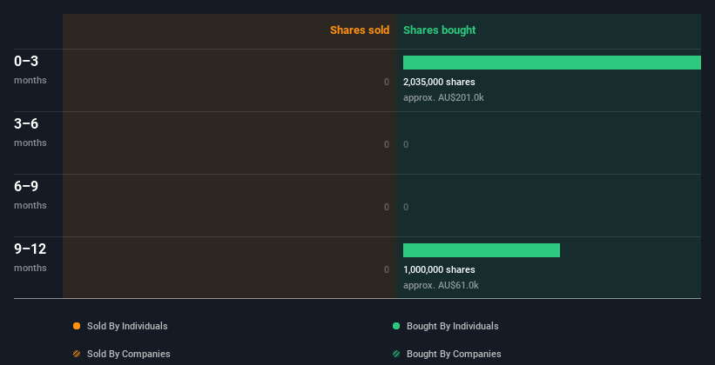Click the 3–6 months row label
This screenshot has width=715, height=365.
click(x=30, y=132)
